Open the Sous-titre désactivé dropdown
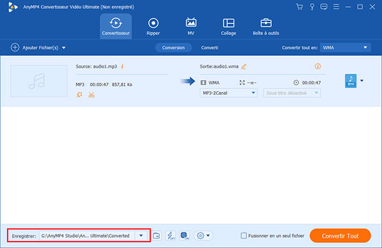Image resolution: width=382 pixels, height=248 pixels. (292, 93)
